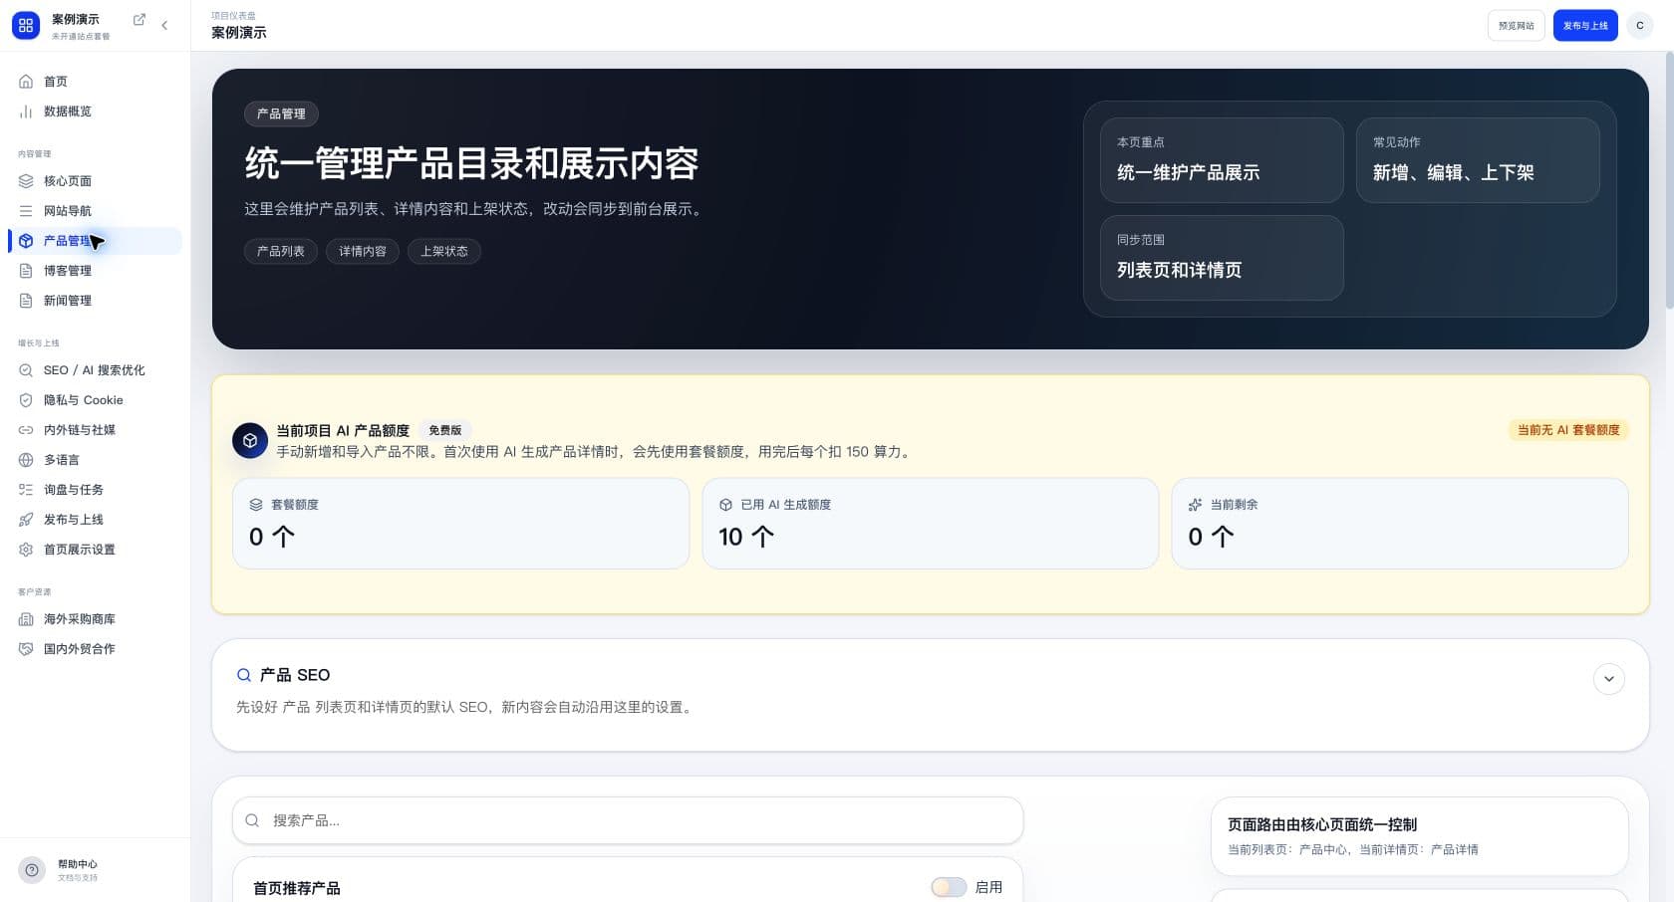Click the 多语言 globe icon
The height and width of the screenshot is (902, 1674).
26,460
